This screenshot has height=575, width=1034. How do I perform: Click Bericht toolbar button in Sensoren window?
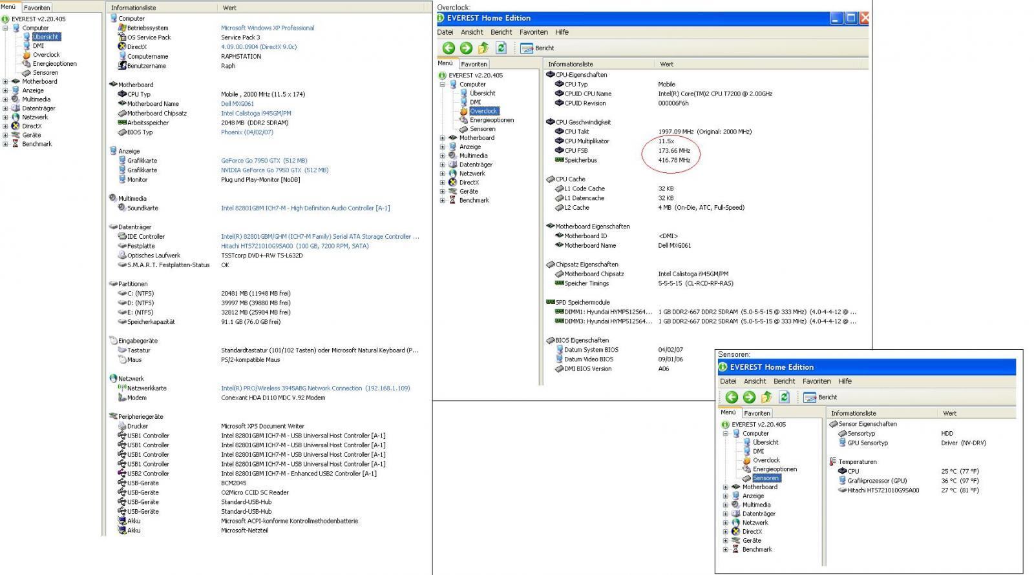[820, 397]
